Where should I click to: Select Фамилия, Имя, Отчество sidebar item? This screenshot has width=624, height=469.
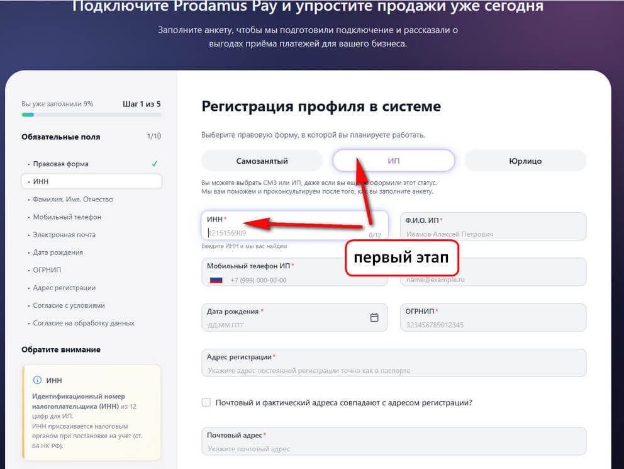click(x=73, y=200)
